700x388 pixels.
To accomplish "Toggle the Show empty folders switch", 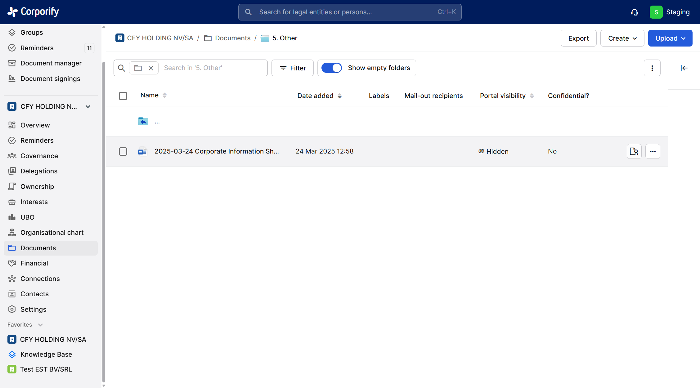I will (x=331, y=68).
